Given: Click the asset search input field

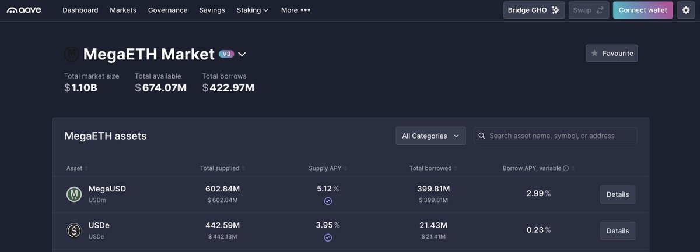Looking at the screenshot, I should coord(555,136).
